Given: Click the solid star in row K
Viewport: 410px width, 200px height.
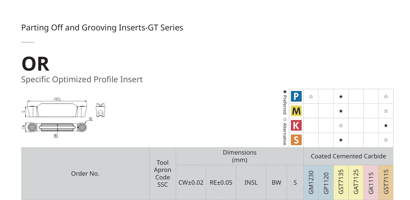Looking at the screenshot, I should (386, 126).
